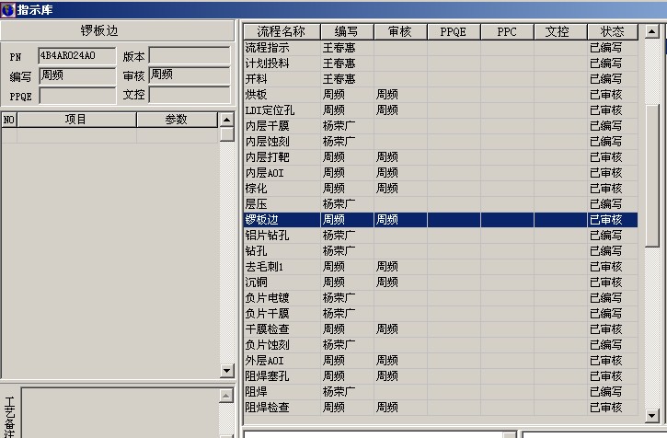
Task: Click the 版本 input field
Action: [190, 56]
